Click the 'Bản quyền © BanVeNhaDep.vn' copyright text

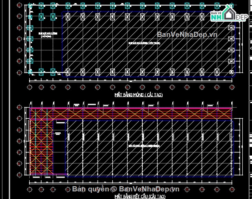[126, 189]
